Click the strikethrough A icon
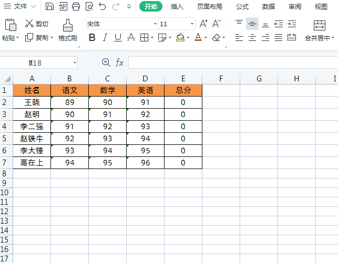The height and width of the screenshot is (263, 338). (131, 37)
